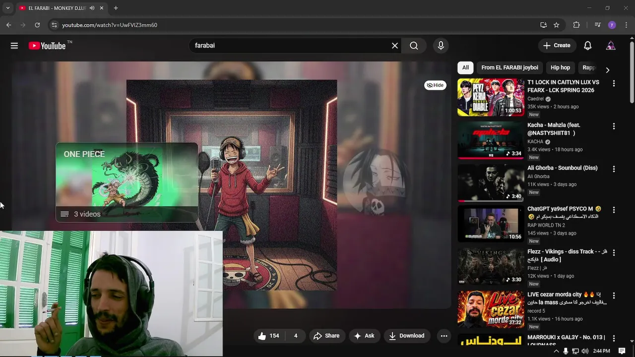Show more filter chips with arrow
Screen dimensions: 635x357
coord(607,70)
